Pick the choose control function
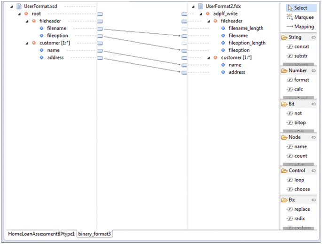 [298, 189]
